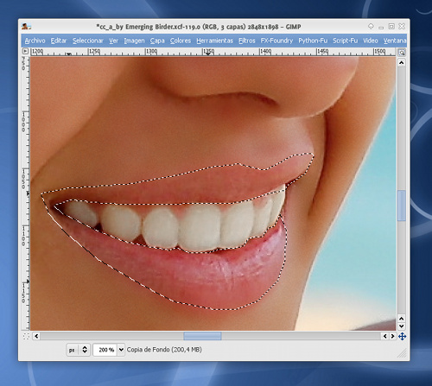Click the navigate image cross-arrows icon
432x386 pixels.
coord(403,336)
